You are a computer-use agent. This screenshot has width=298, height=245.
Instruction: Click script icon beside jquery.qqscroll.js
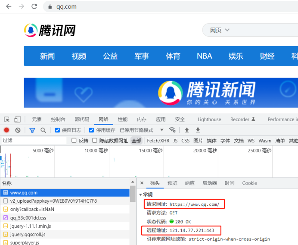coord(6,234)
